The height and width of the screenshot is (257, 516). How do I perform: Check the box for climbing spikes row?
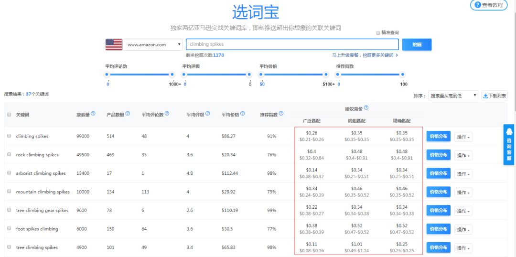coord(9,135)
